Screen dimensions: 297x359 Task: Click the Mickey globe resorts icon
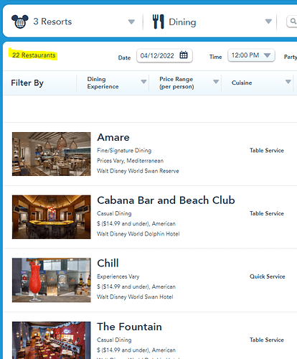(x=20, y=22)
